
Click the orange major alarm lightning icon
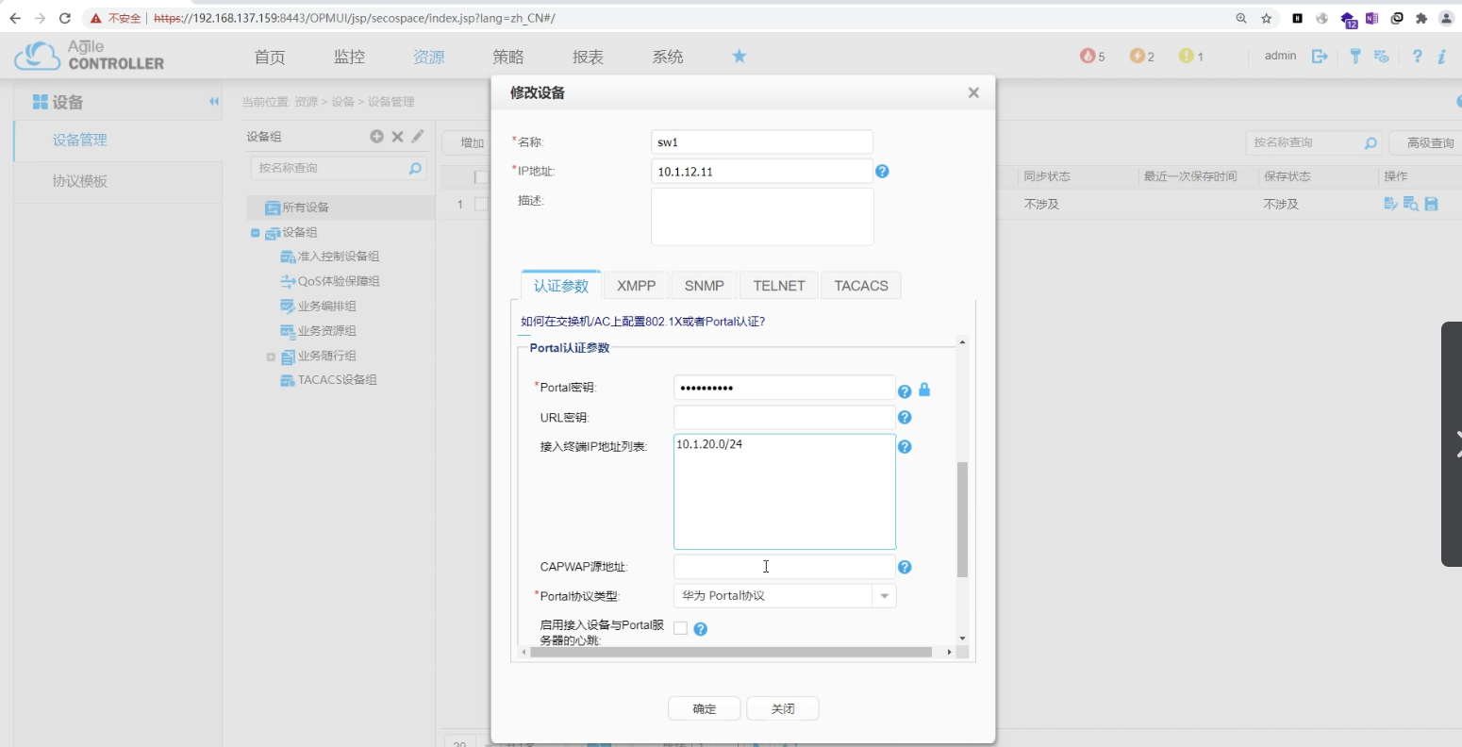pyautogui.click(x=1138, y=56)
